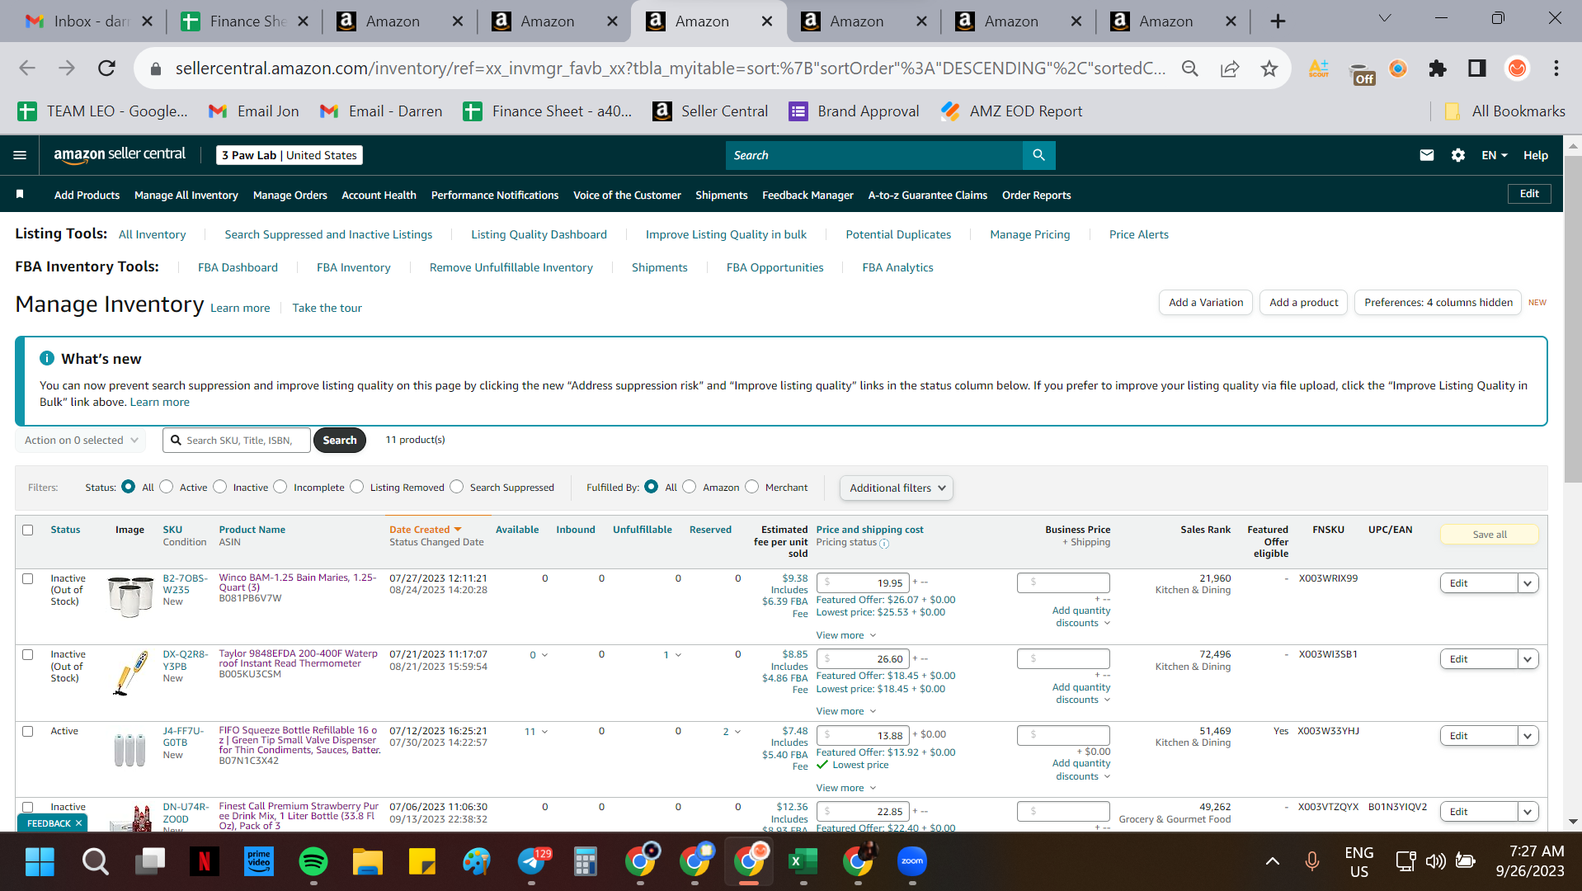Click the Search SKU, Title, ISBN field
This screenshot has height=891, width=1582.
pos(237,441)
